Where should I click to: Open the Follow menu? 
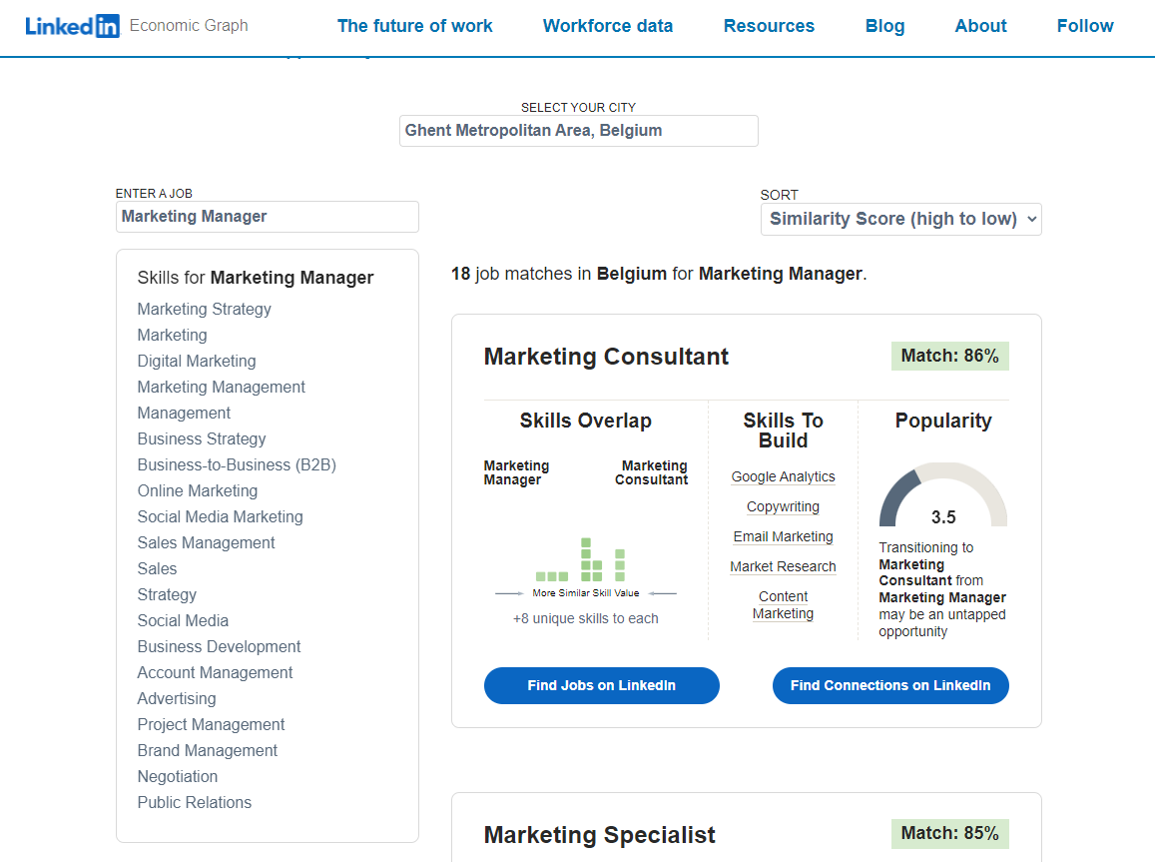tap(1085, 26)
